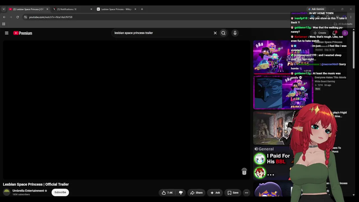Click the scrollbar down arrow

[x=353, y=195]
